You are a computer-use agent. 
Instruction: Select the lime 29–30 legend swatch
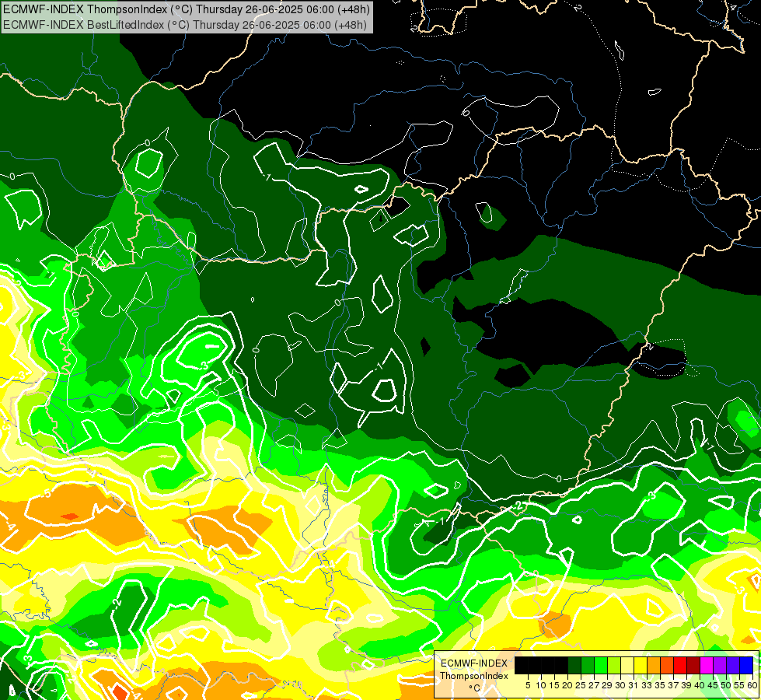tap(614, 665)
